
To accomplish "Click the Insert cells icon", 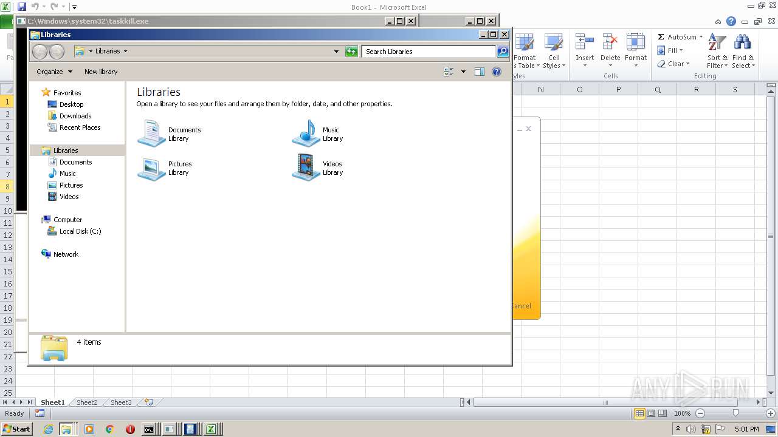I will pos(585,42).
